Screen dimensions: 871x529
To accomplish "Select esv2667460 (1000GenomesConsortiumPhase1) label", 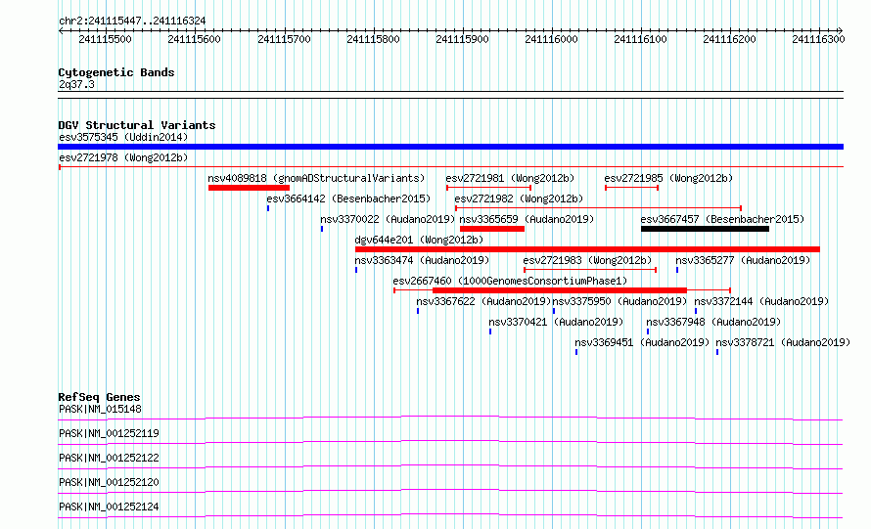I will tap(510, 281).
